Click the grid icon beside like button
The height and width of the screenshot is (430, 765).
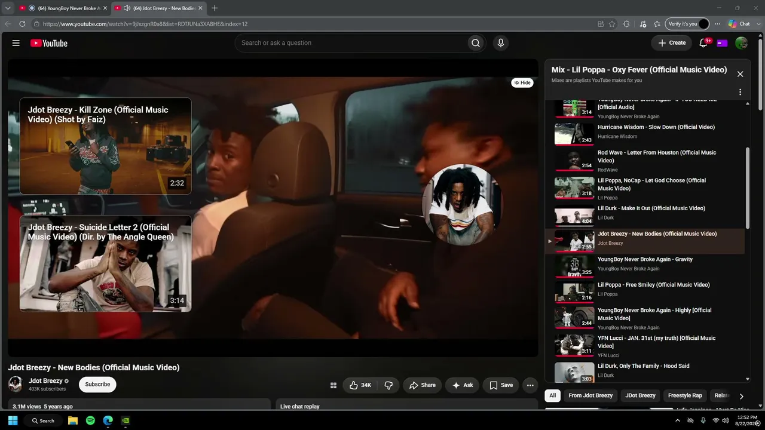click(333, 385)
